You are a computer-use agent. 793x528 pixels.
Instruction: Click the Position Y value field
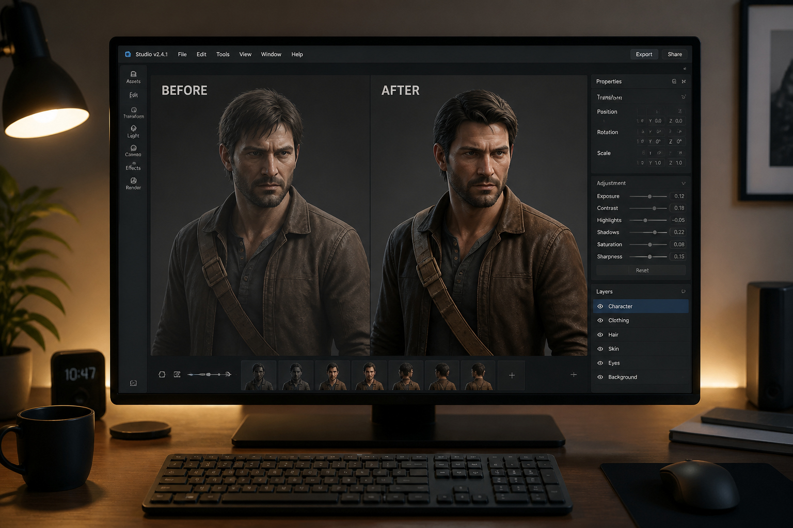pyautogui.click(x=656, y=121)
